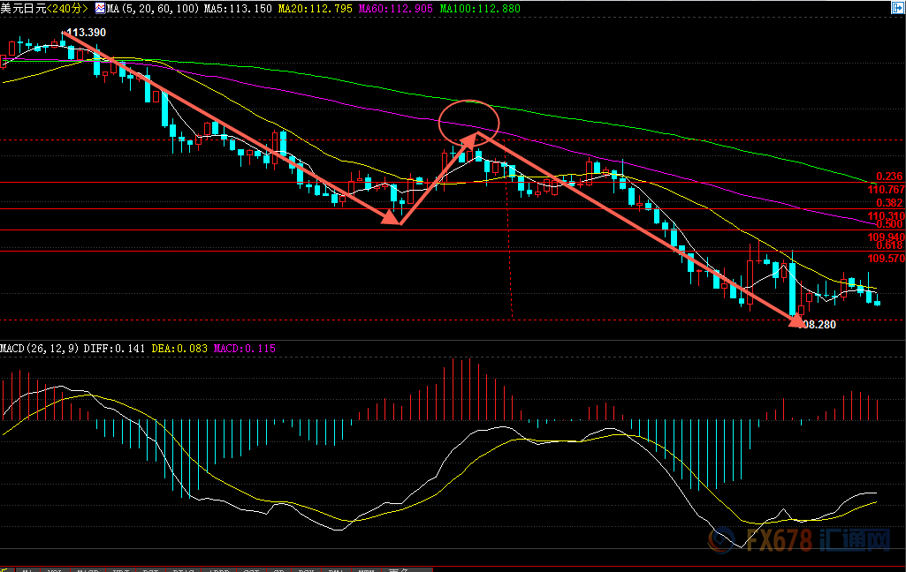Click the DIFF:0.141 value
Image resolution: width=906 pixels, height=572 pixels.
coord(114,349)
